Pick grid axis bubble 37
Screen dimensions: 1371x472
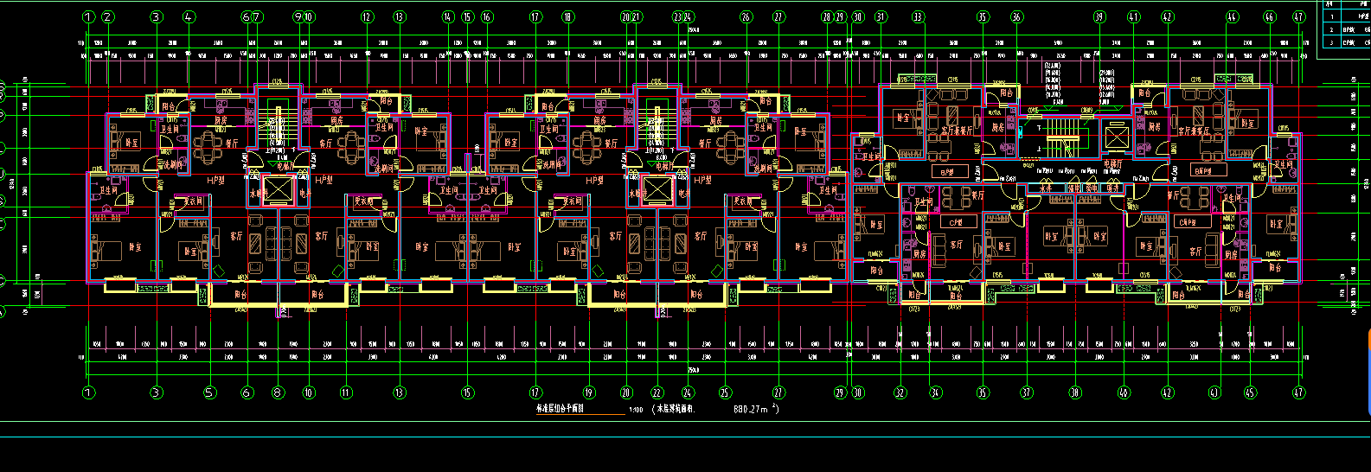click(x=1027, y=392)
